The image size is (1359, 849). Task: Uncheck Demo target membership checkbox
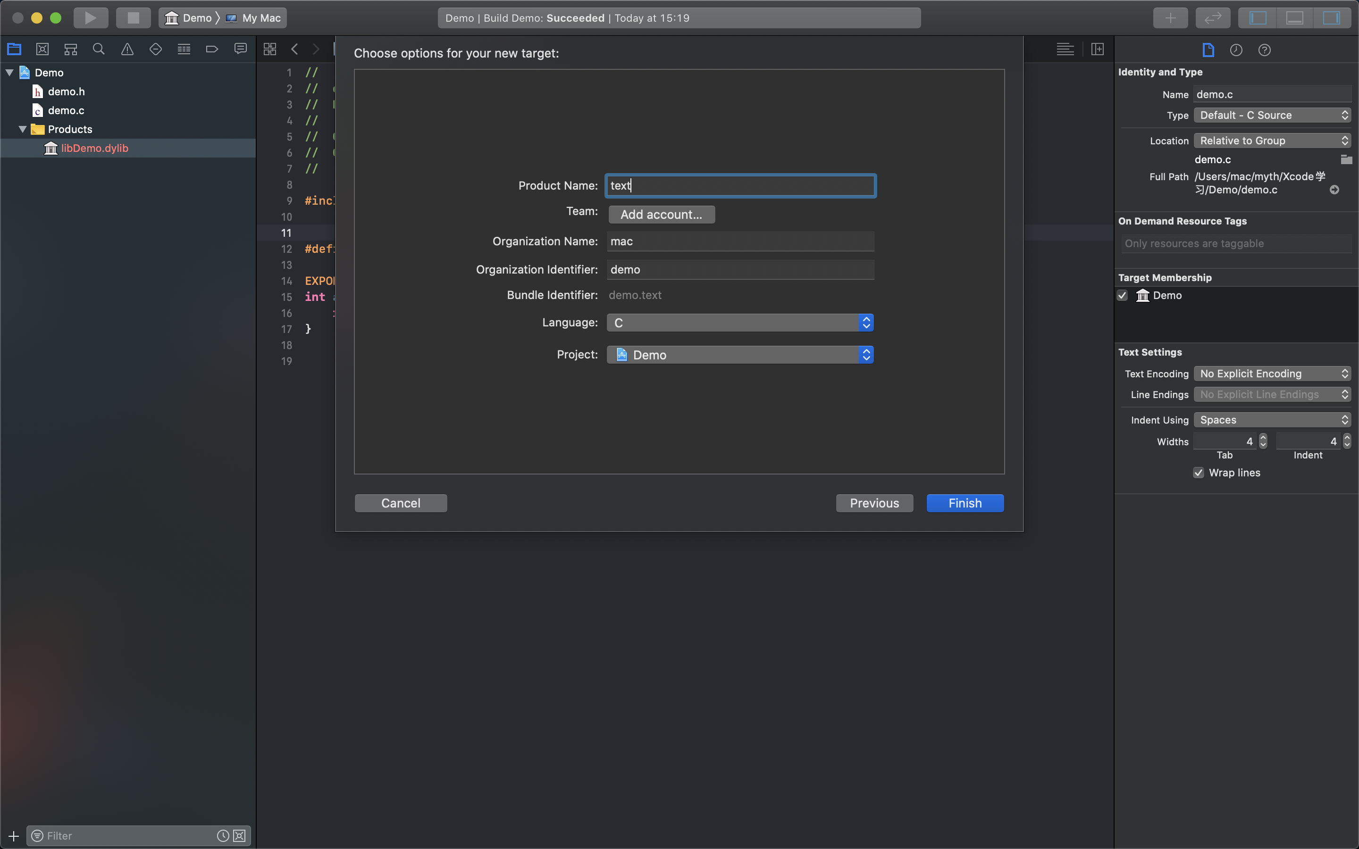(1122, 295)
